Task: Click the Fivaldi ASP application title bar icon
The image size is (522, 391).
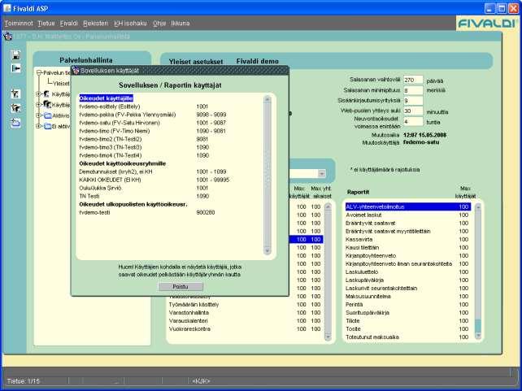Action: [7, 8]
